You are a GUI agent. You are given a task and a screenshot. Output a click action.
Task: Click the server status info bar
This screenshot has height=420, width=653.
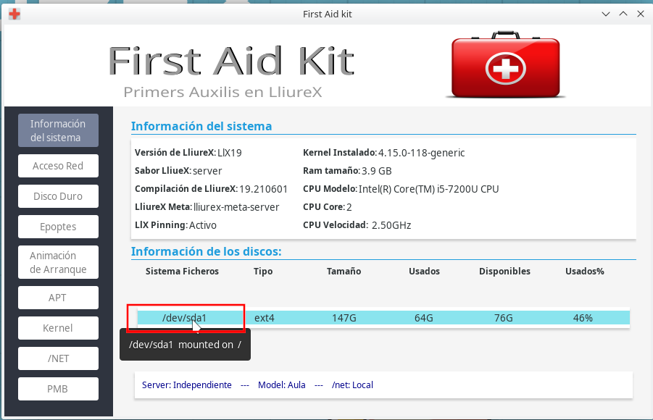pos(383,385)
